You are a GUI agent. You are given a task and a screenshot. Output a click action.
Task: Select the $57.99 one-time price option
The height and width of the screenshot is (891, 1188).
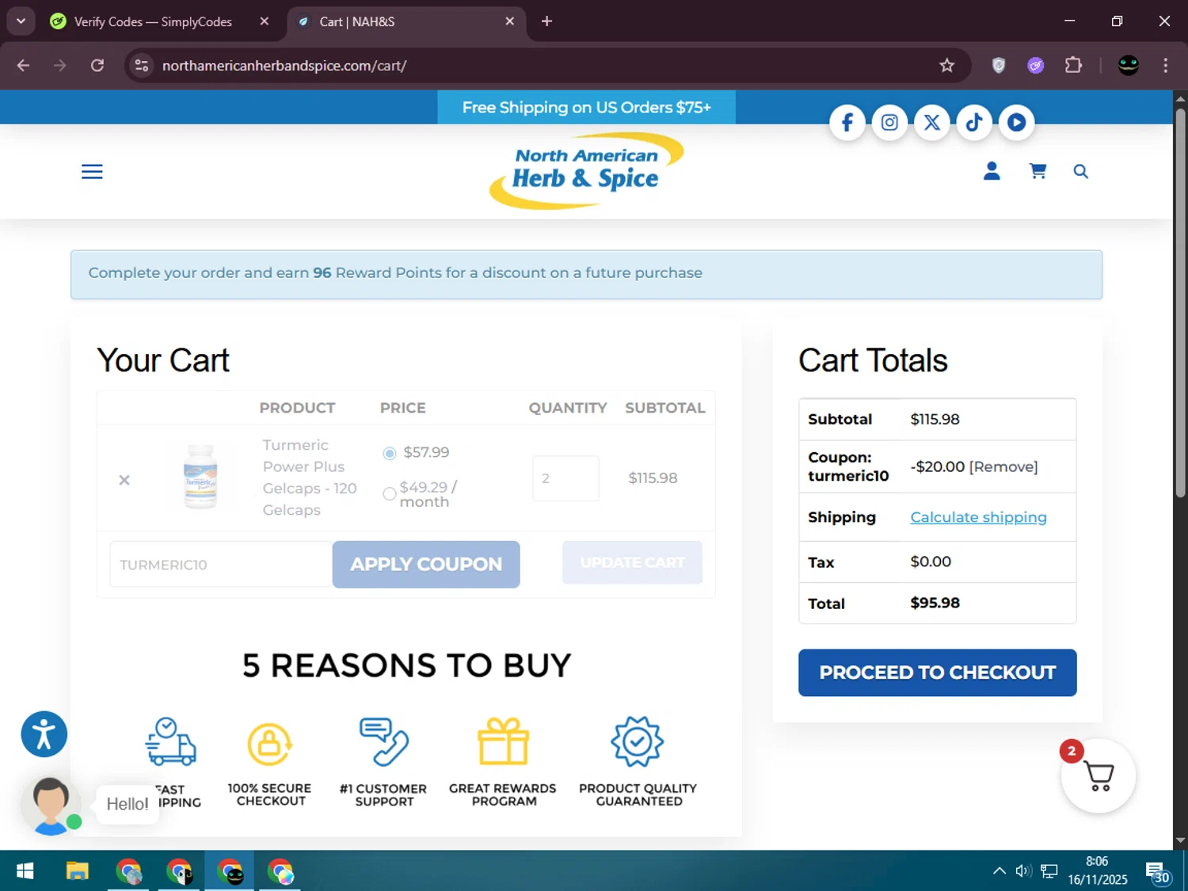pyautogui.click(x=389, y=453)
